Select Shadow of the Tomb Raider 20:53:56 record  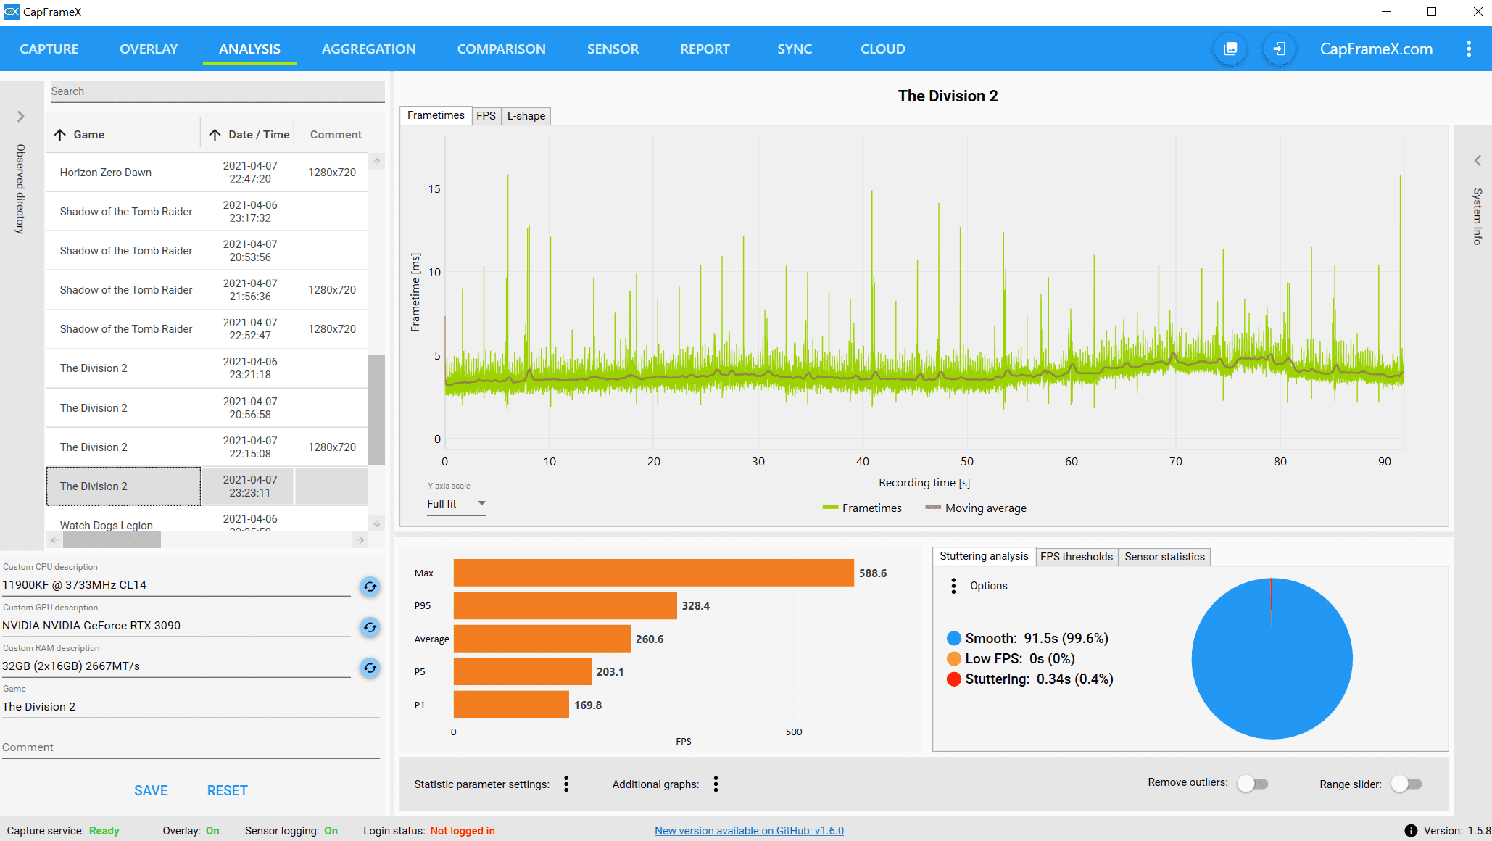[x=207, y=251]
